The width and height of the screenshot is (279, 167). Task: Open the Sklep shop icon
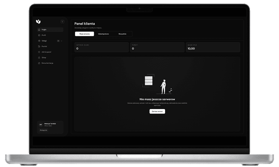(x=39, y=57)
